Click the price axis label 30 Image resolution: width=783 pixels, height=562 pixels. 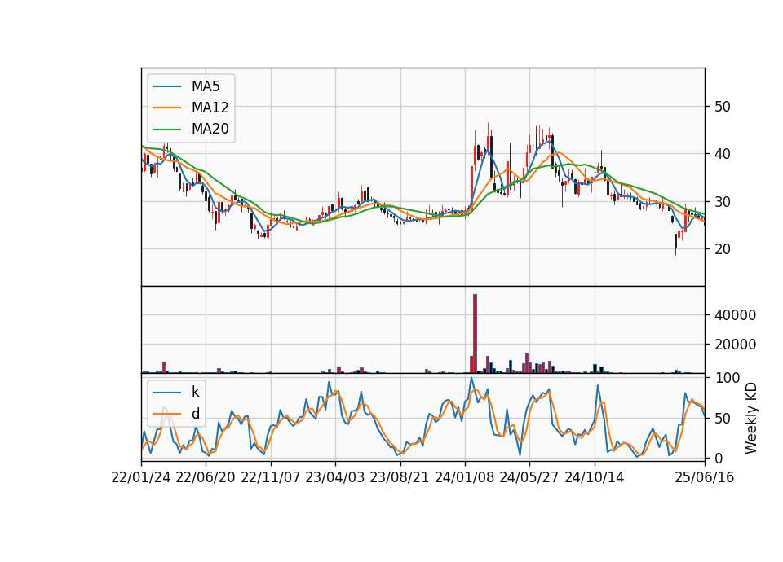point(723,202)
